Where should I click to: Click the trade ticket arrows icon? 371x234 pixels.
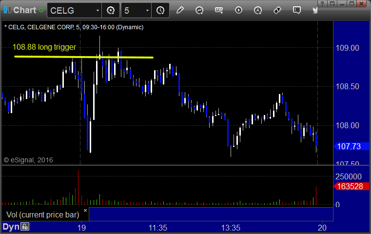pos(277,10)
